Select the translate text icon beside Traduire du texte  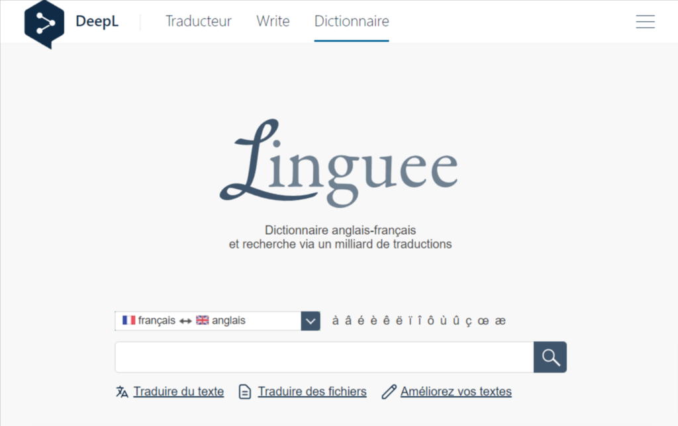click(122, 391)
